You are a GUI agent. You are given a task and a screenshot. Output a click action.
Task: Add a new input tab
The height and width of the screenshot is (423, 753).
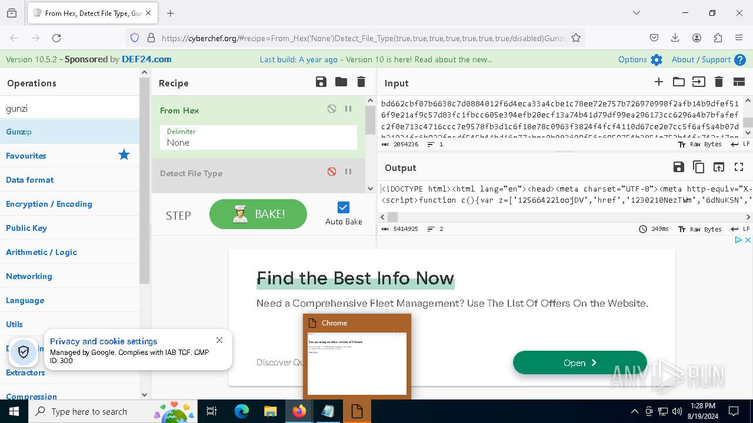[x=659, y=82]
